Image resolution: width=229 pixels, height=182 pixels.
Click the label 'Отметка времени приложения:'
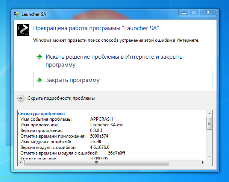click(x=53, y=136)
